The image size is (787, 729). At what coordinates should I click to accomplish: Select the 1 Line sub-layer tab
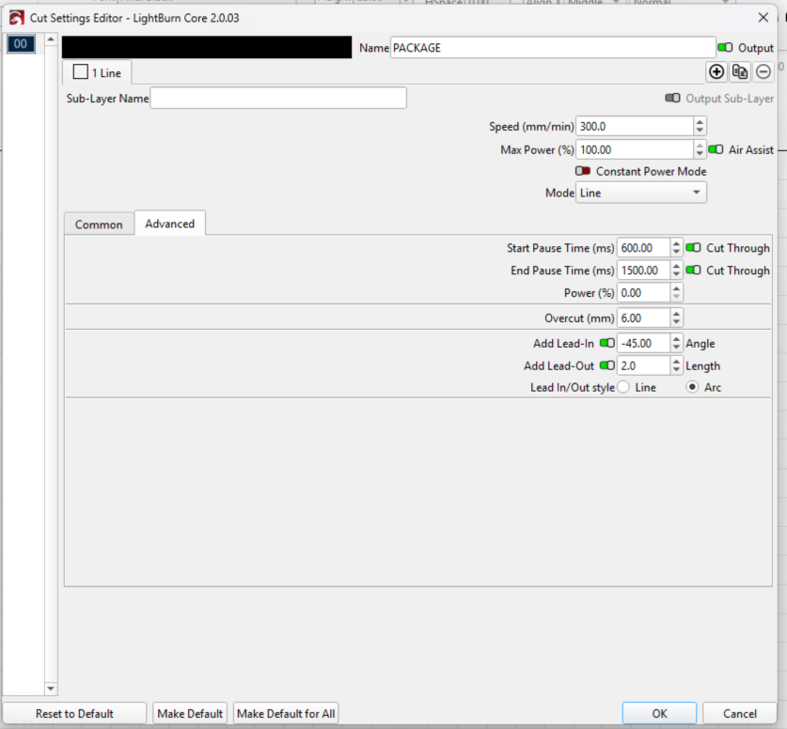(x=98, y=72)
